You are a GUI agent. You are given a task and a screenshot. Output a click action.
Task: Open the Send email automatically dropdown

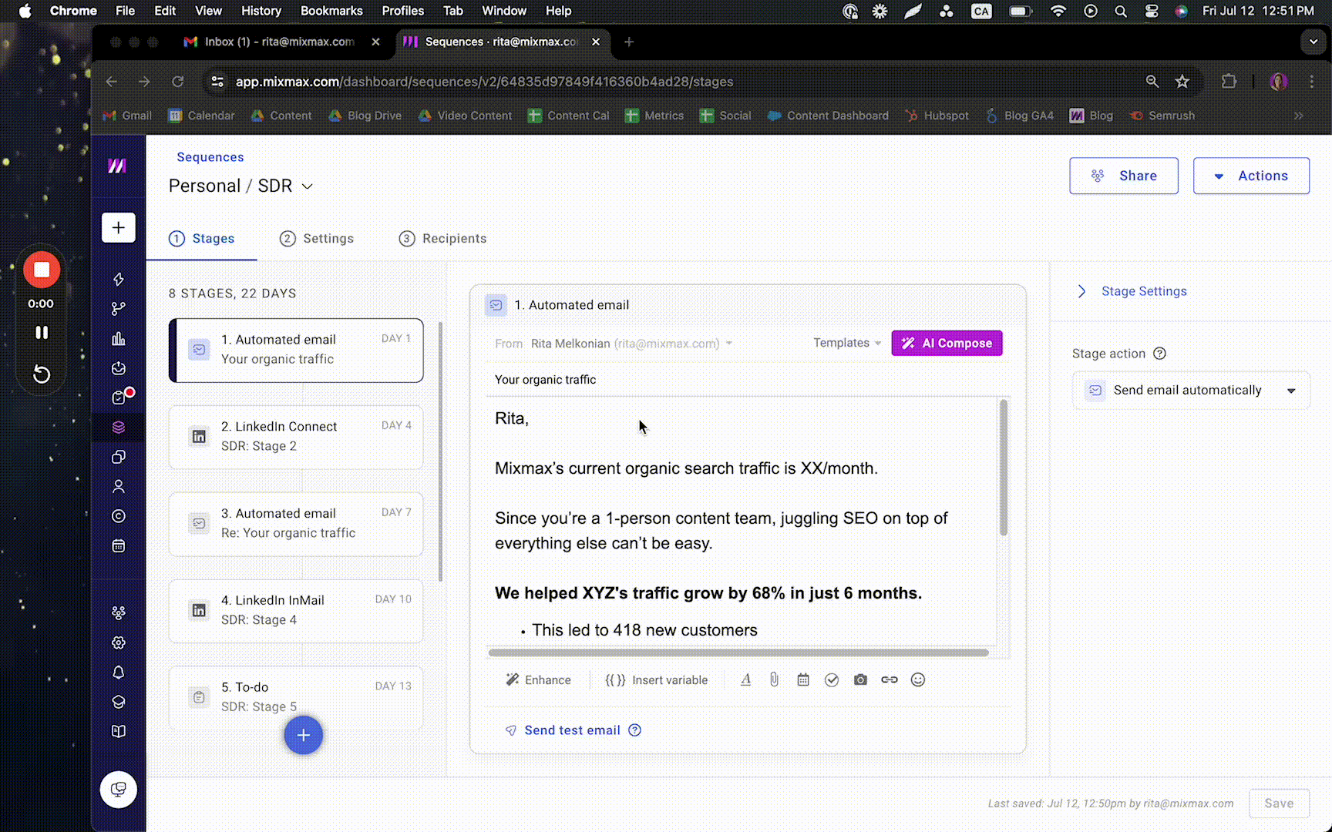[1191, 391]
